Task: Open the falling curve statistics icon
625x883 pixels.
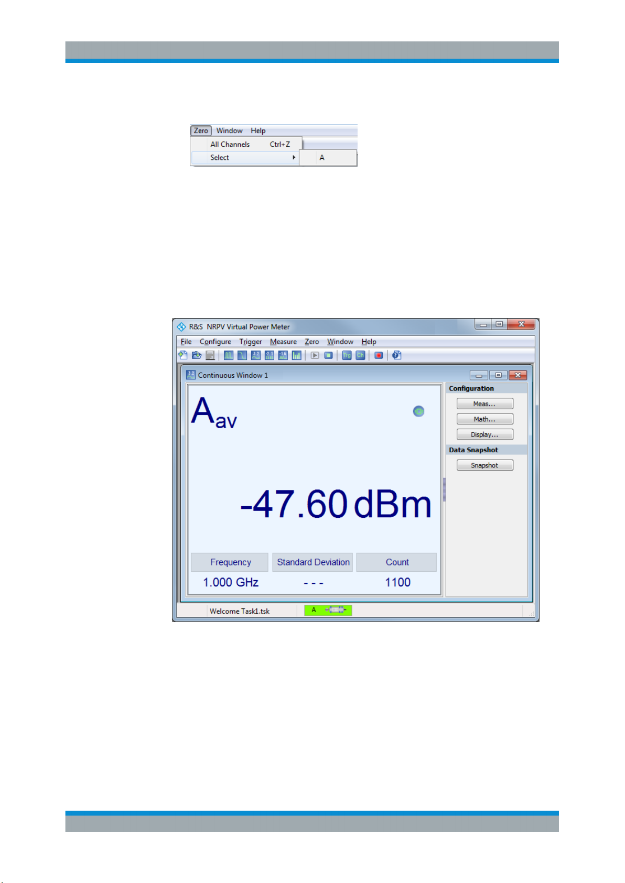Action: pos(242,355)
